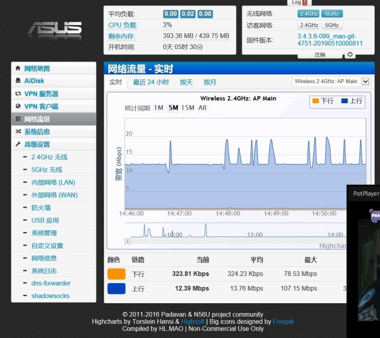Toggle the 上行 series in chart legend
The width and height of the screenshot is (380, 338).
pyautogui.click(x=352, y=101)
